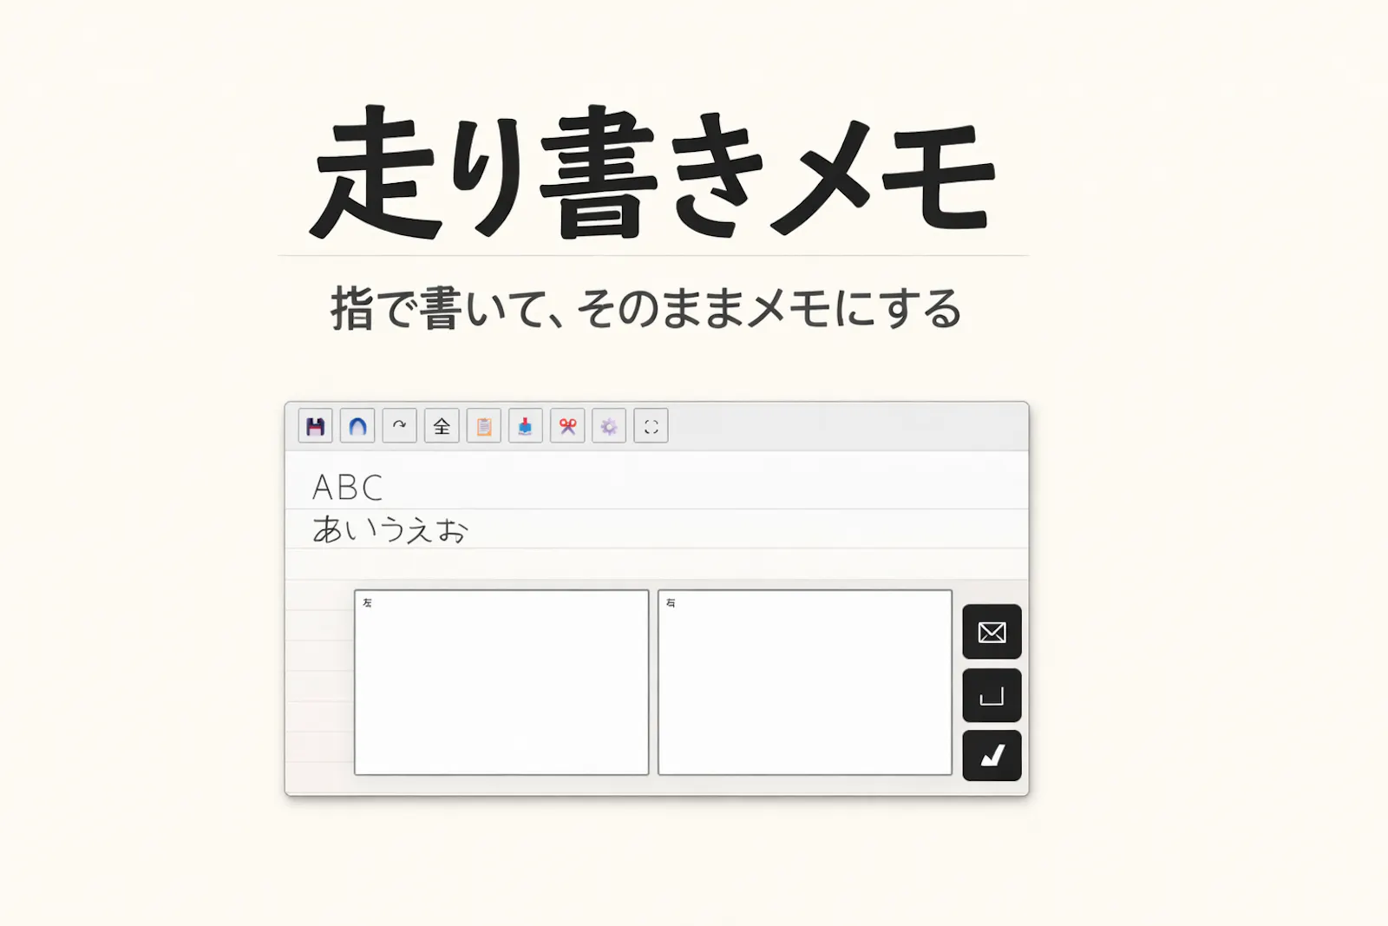Click inside the right handwriting box
The image size is (1388, 926).
click(x=805, y=682)
